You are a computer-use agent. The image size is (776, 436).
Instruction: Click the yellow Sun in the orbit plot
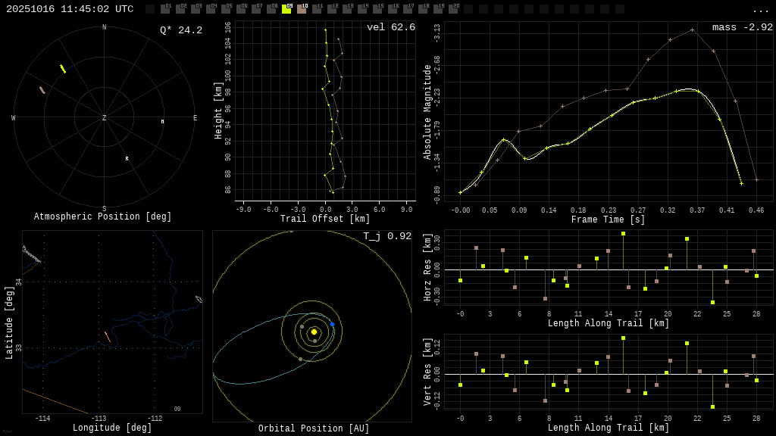314,332
